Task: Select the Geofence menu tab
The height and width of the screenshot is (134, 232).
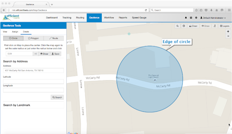Action: 94,18
